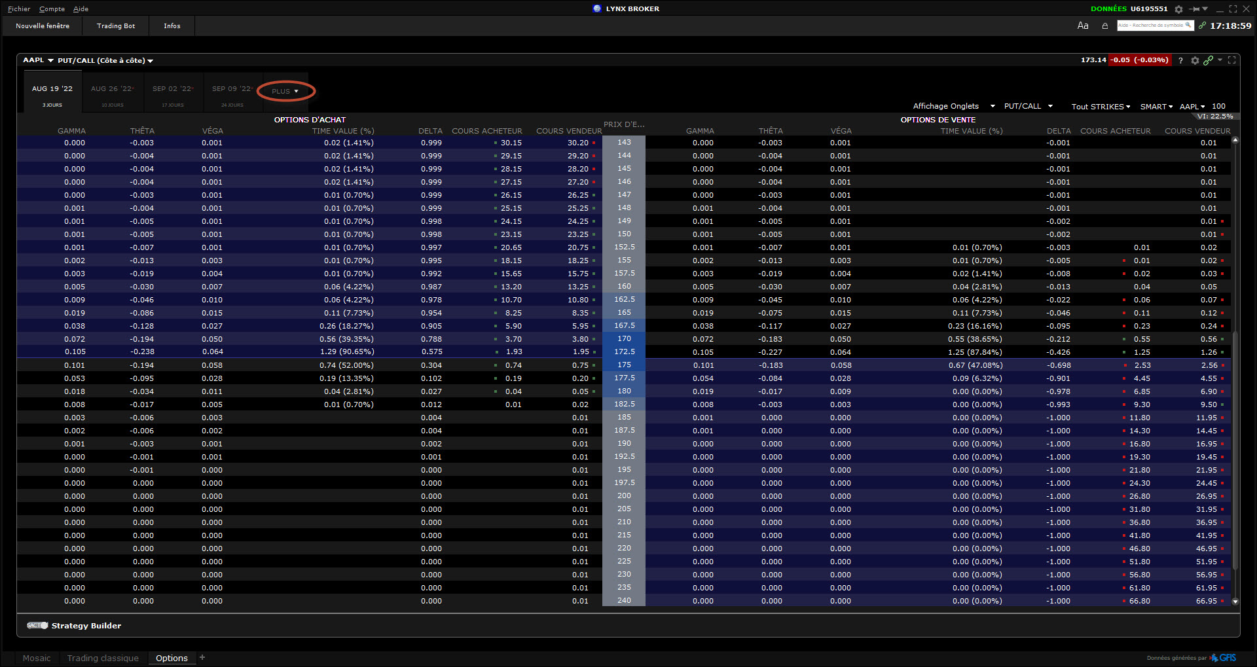Open the font size Aa control

point(1083,26)
